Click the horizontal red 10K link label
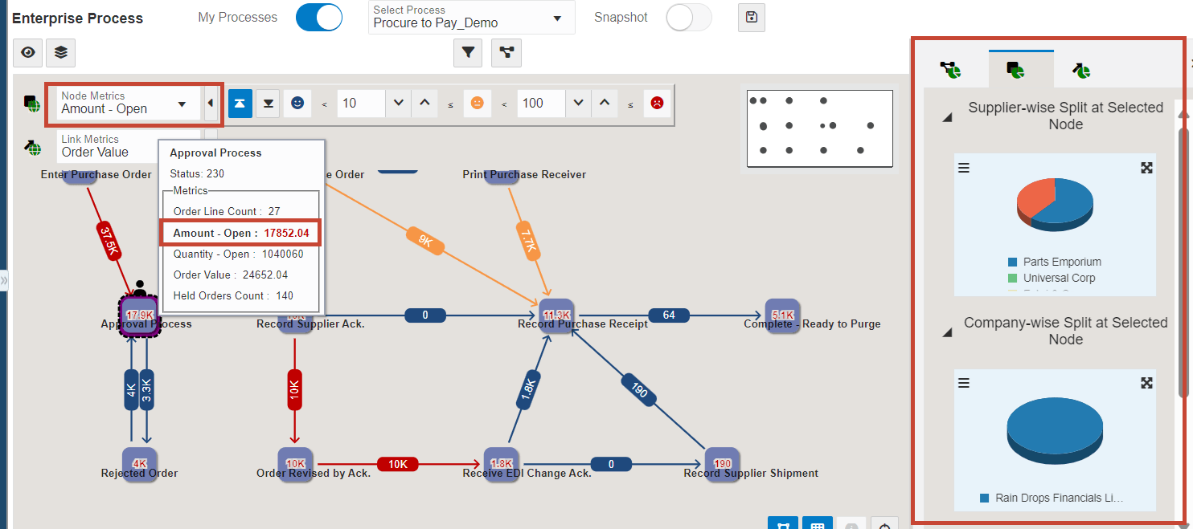 click(x=397, y=464)
